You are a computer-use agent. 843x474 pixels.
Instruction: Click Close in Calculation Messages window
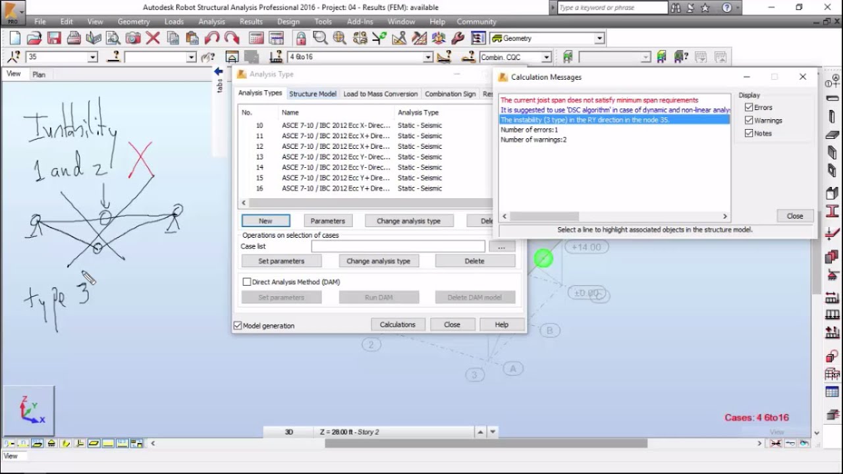coord(795,216)
